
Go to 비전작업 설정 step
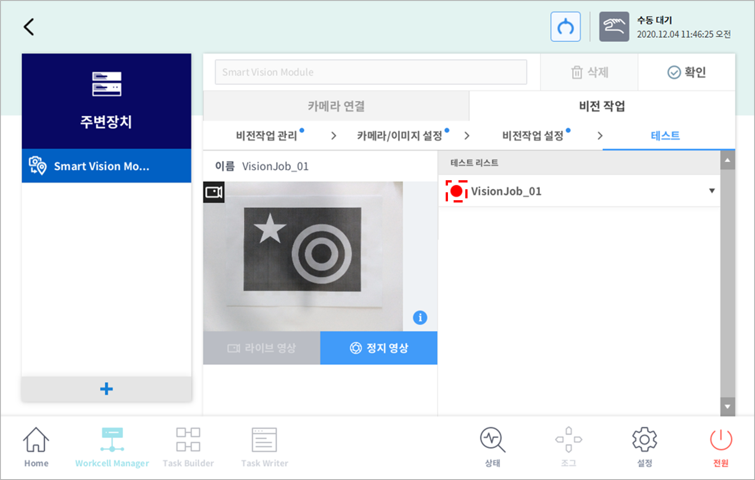coord(532,136)
